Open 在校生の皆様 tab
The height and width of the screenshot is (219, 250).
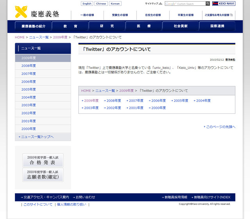[x=153, y=15]
